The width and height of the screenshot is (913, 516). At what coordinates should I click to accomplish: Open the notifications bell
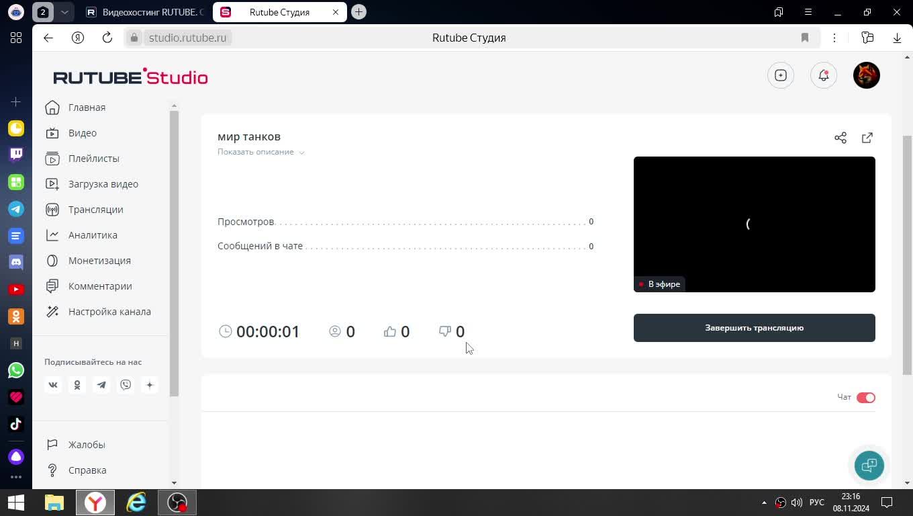coord(824,75)
